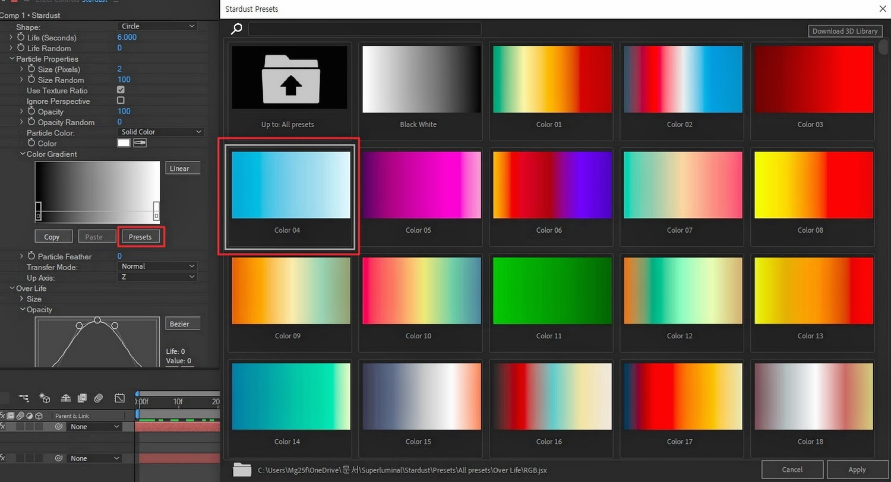Image resolution: width=891 pixels, height=482 pixels.
Task: Cancel the Stardust Presets dialog
Action: point(792,470)
